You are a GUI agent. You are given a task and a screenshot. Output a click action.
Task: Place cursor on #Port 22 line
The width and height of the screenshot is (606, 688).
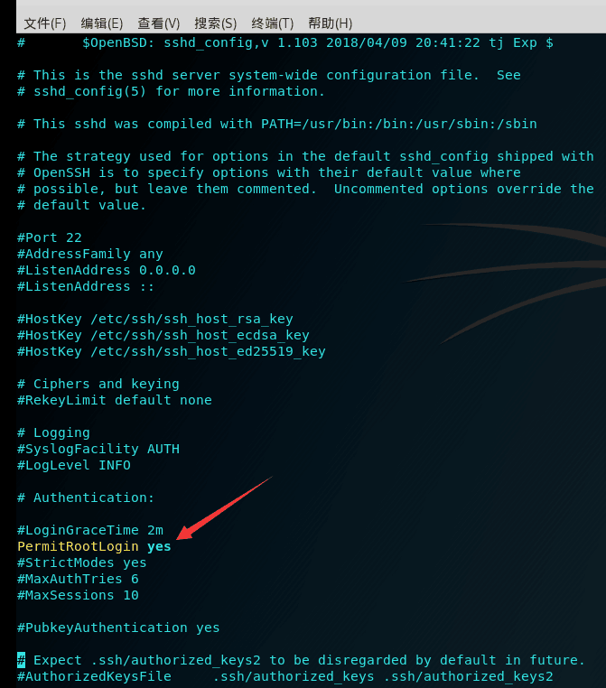(49, 237)
